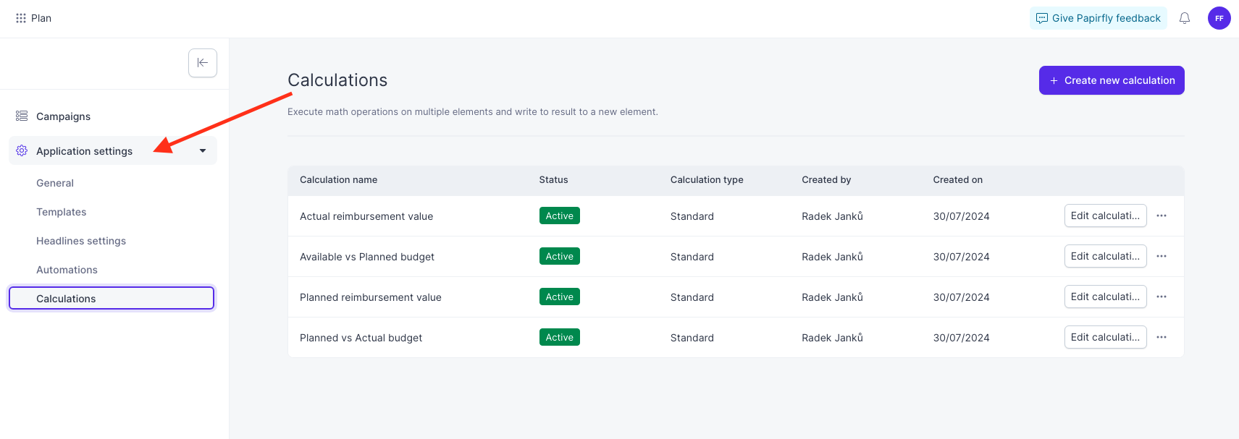Edit the Actual reimbursement value calculation

point(1105,216)
